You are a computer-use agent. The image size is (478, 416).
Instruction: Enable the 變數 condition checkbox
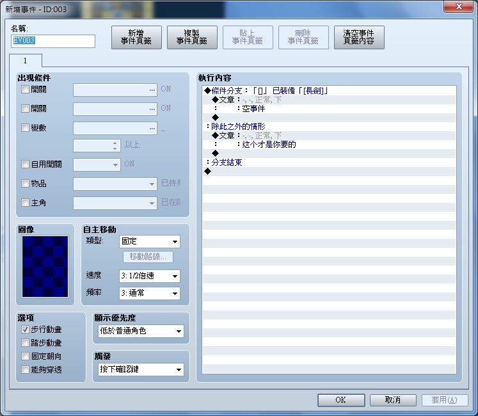tap(25, 127)
